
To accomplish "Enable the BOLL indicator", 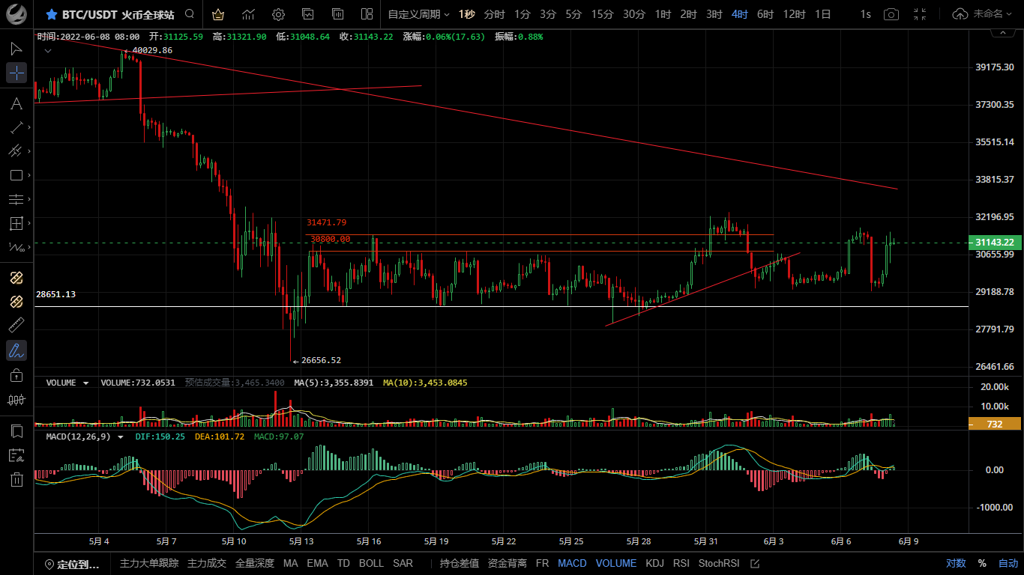I will tap(371, 563).
